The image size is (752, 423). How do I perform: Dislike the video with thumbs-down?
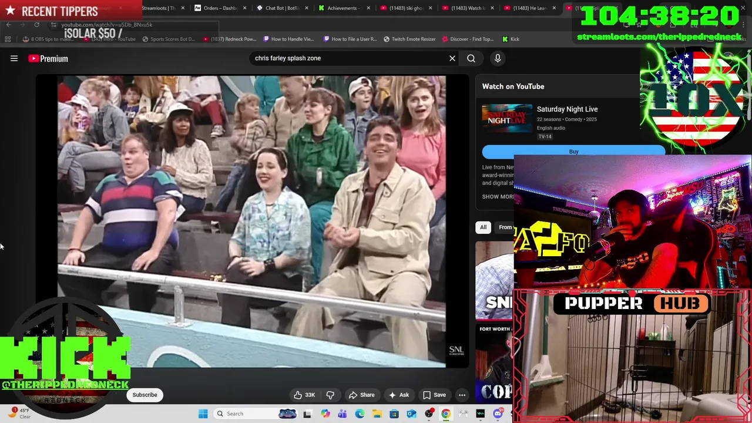[x=330, y=395]
